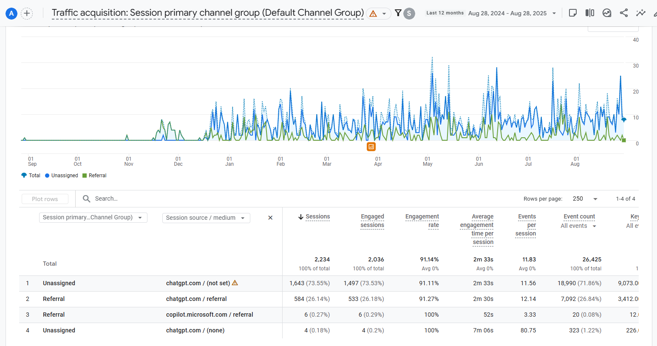The width and height of the screenshot is (657, 346).
Task: Toggle the Unassigned series in chart legend
Action: pyautogui.click(x=62, y=176)
